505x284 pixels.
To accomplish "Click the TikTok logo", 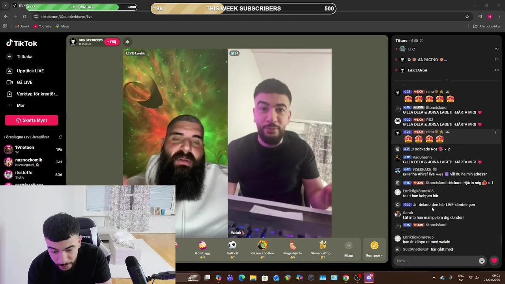I will [x=22, y=43].
